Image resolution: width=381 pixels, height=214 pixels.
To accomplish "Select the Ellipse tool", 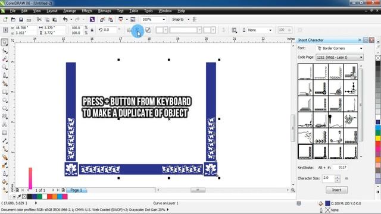I will (x=4, y=100).
